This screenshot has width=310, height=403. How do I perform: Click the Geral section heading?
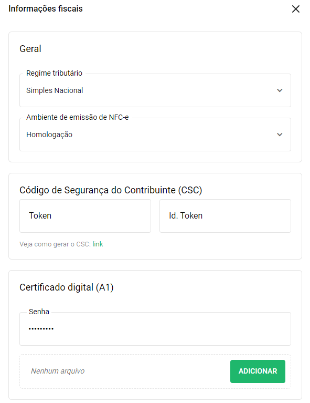click(30, 49)
